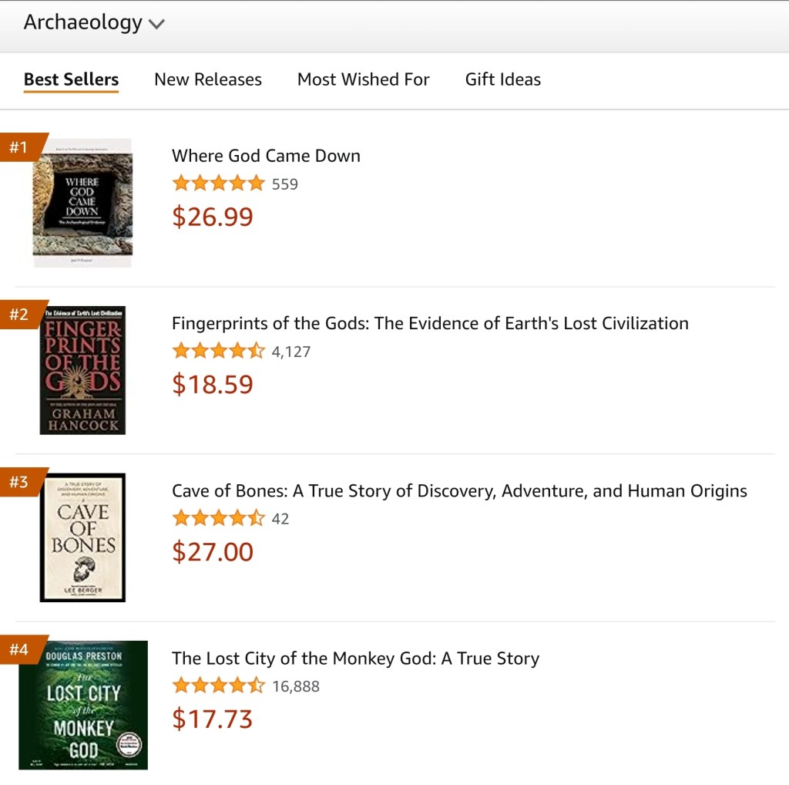Open the Fingerprints of the Gods title link

pos(430,323)
